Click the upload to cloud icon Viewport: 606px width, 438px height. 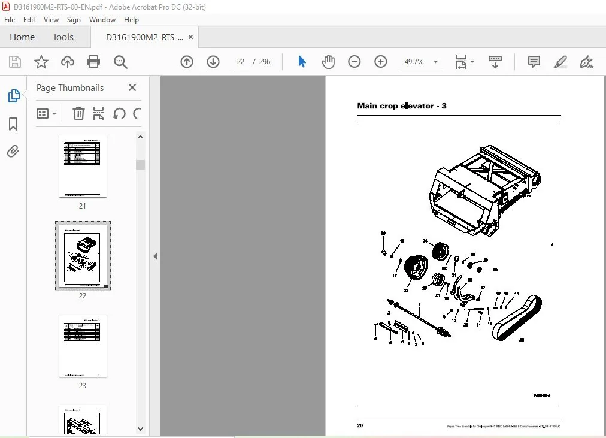click(68, 62)
